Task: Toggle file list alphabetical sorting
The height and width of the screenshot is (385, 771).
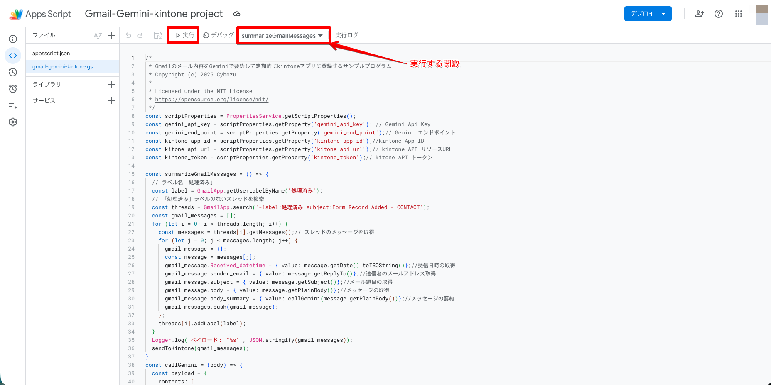Action: (x=98, y=35)
